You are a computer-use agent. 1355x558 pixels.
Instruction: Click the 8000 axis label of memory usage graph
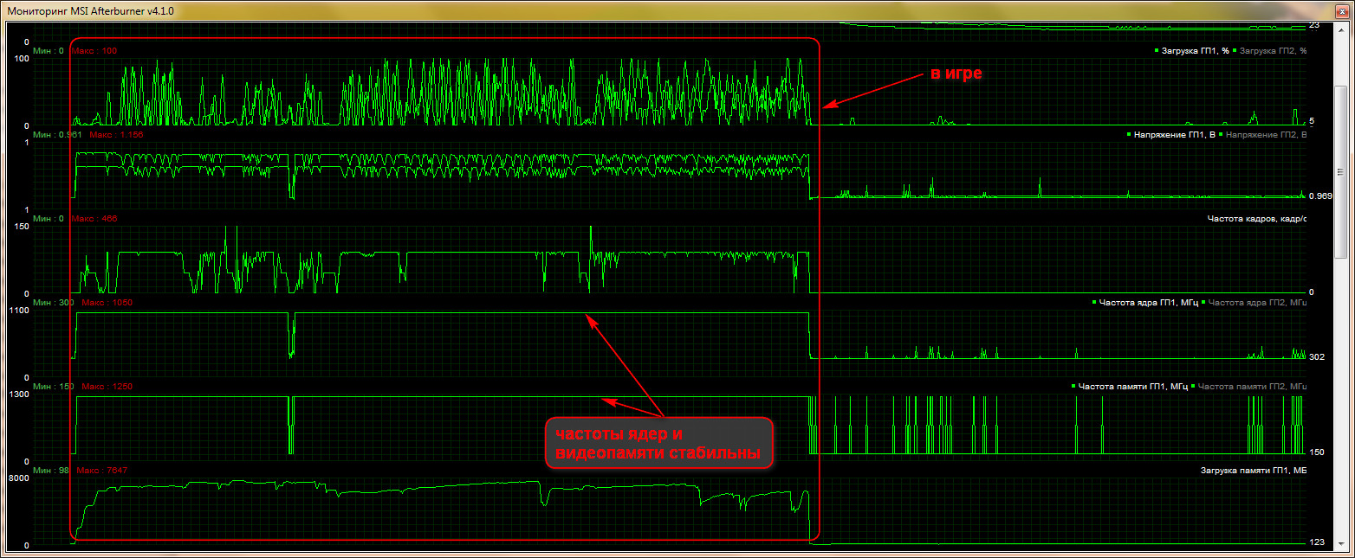pyautogui.click(x=18, y=478)
